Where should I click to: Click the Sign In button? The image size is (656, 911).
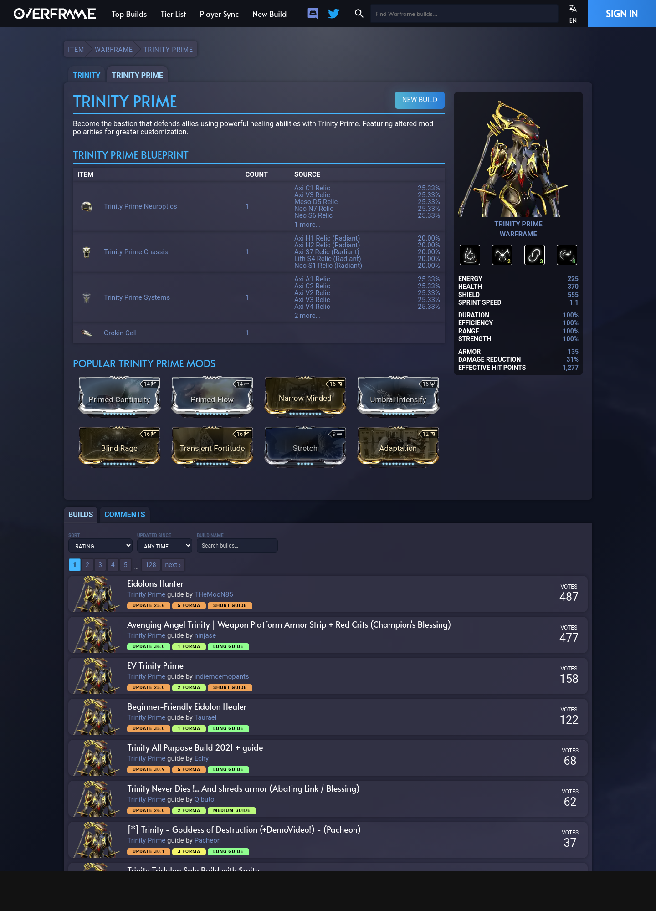click(x=622, y=14)
